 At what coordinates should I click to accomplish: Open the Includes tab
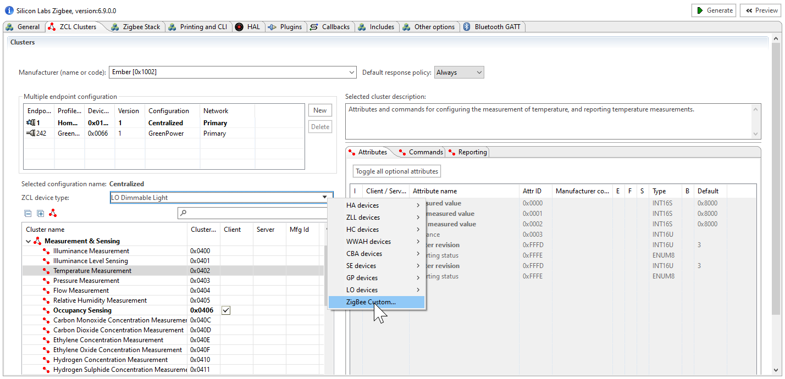pyautogui.click(x=376, y=27)
